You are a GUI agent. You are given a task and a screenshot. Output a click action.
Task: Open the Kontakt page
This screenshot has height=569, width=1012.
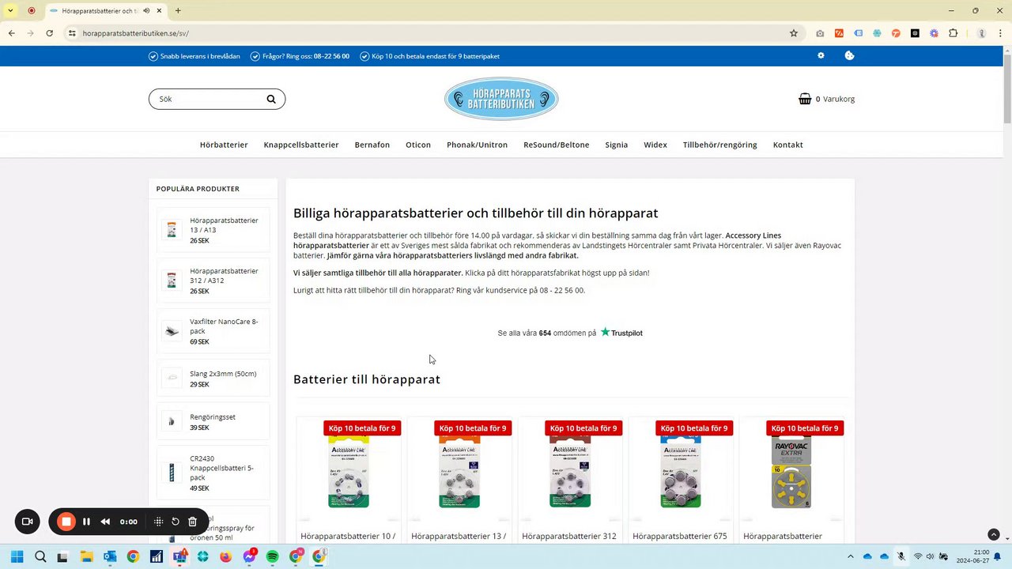[x=788, y=145]
